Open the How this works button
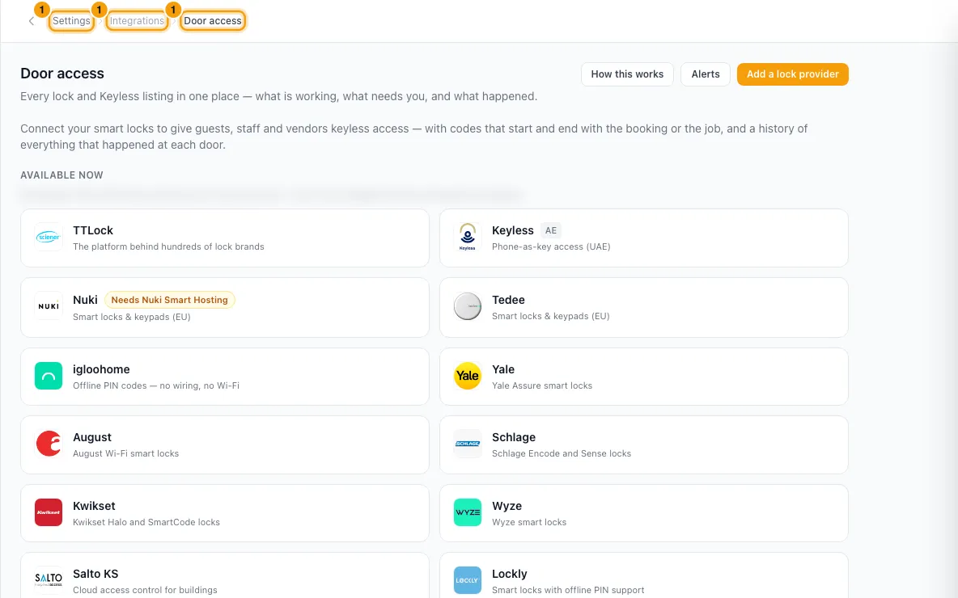 pos(627,74)
